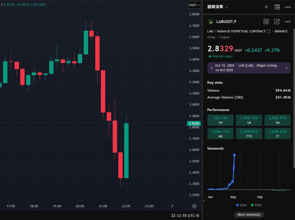Click the close price C2.8336 legend value
Viewport: 295px width, 220px height.
point(8,5)
